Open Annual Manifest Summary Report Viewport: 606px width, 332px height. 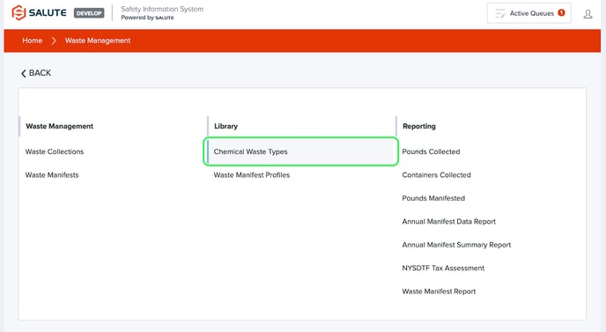pos(456,245)
